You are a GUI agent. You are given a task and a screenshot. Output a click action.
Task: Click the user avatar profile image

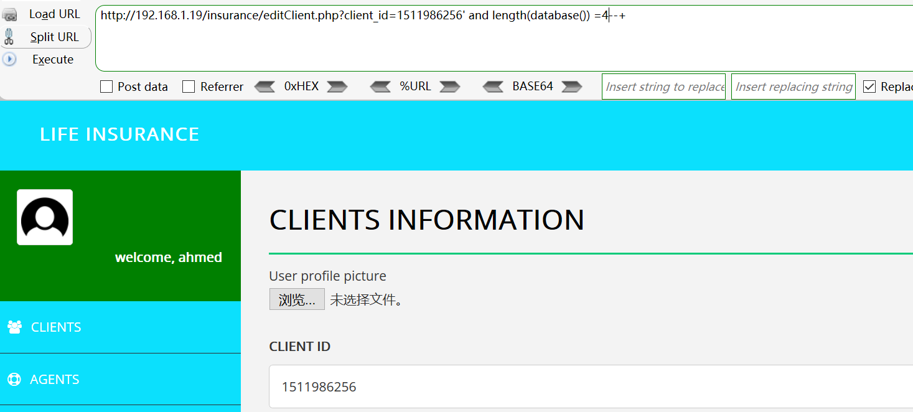[x=45, y=217]
